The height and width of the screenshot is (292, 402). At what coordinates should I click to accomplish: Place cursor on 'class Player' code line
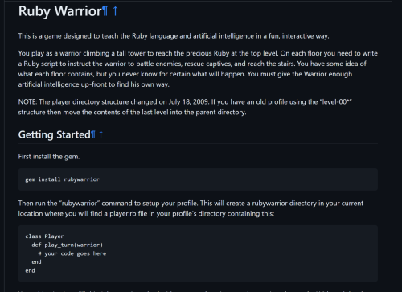(44, 236)
